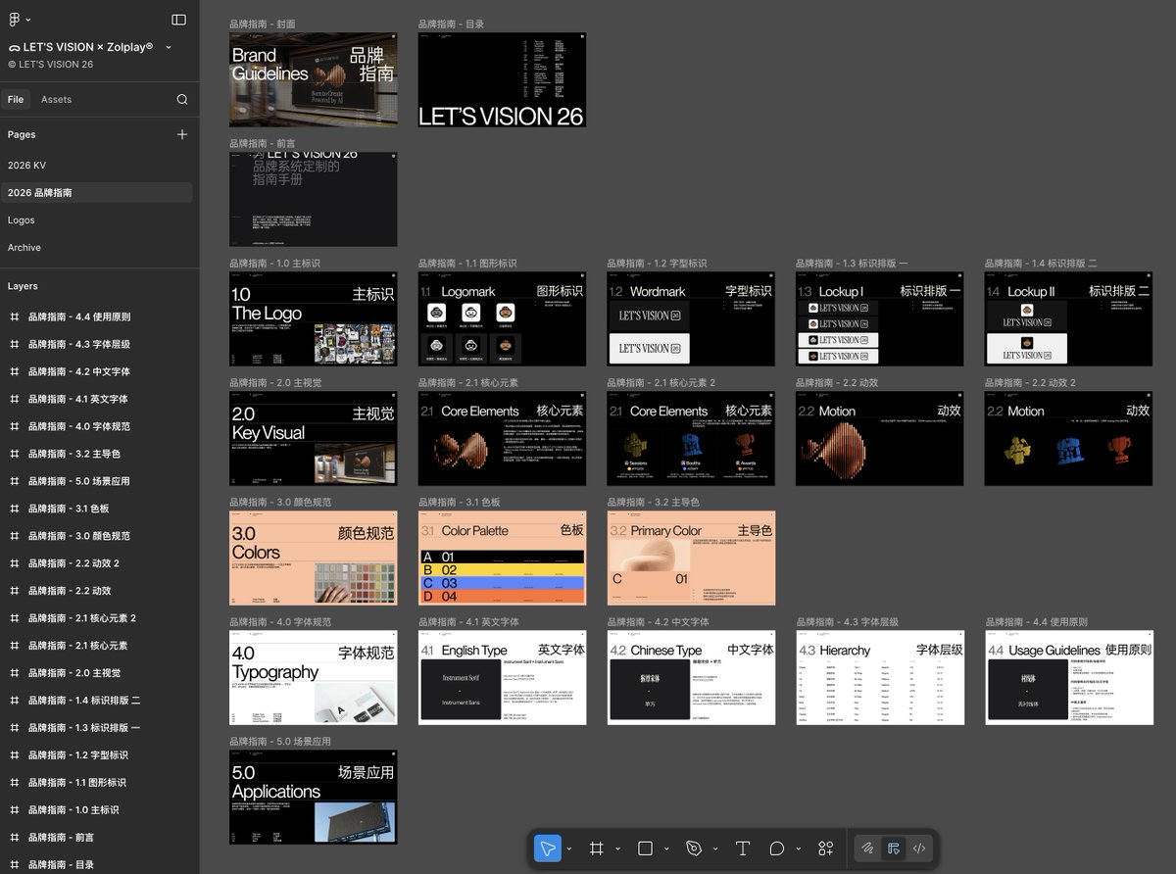Viewport: 1176px width, 874px height.
Task: Click frame icon of 2.0 主视觉 layer
Action: point(15,673)
